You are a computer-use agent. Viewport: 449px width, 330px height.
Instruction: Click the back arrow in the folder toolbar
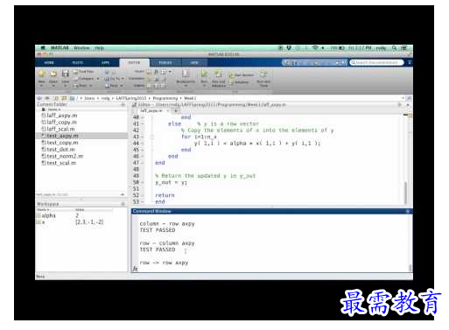(x=39, y=98)
